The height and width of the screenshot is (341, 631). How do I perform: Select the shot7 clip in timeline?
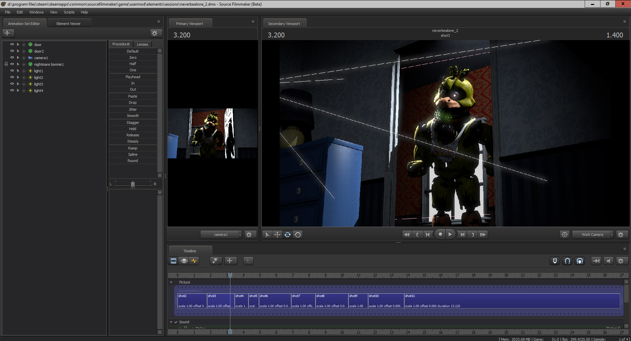pyautogui.click(x=303, y=301)
